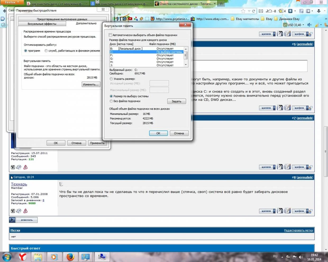The width and height of the screenshot is (328, 262).
Task: Select drive C: row in disk list
Action: click(x=147, y=52)
